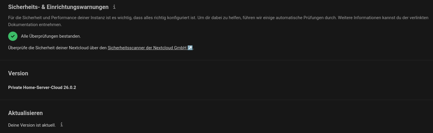433x133 pixels.
Task: Click automatische Prüfungen phrase in description
Action: coord(299,18)
